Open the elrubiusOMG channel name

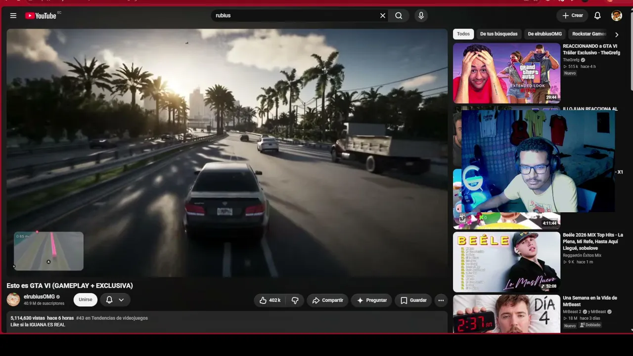click(39, 297)
